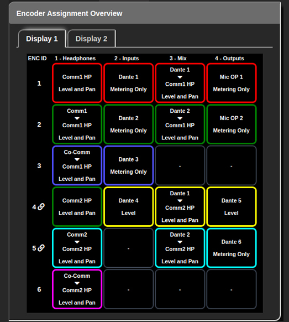Click the link icon beside encoder 4
The image size is (289, 322).
41,207
